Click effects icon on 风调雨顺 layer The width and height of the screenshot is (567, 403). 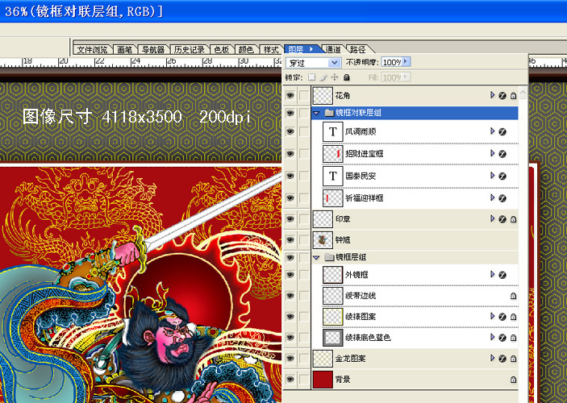point(502,131)
